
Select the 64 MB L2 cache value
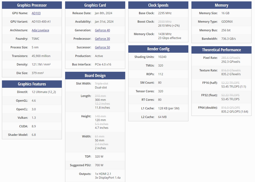point(162,117)
